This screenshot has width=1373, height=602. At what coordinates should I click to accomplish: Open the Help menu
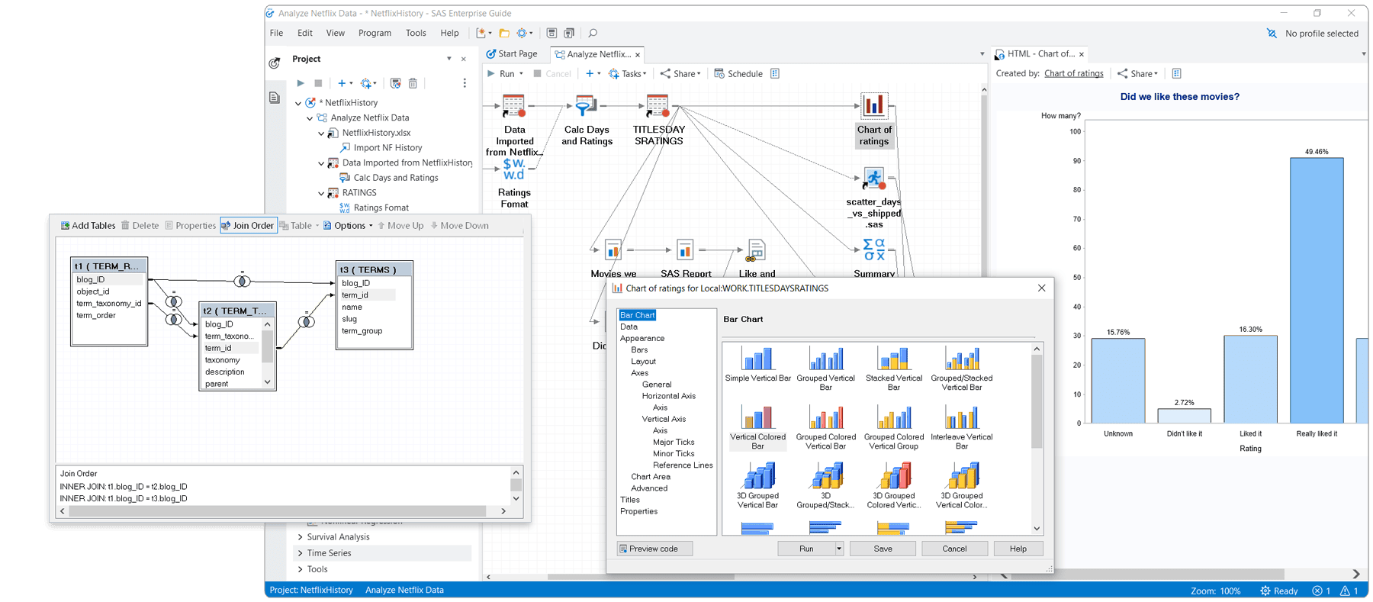click(449, 33)
